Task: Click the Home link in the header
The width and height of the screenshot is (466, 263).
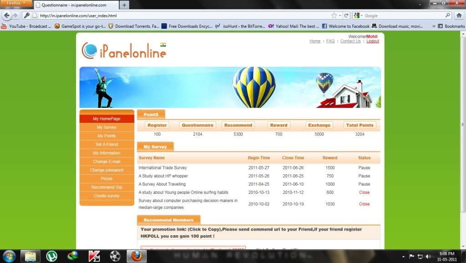Action: (315, 41)
